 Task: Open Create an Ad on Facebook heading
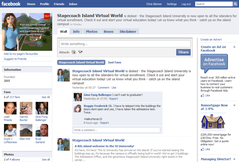(213, 49)
